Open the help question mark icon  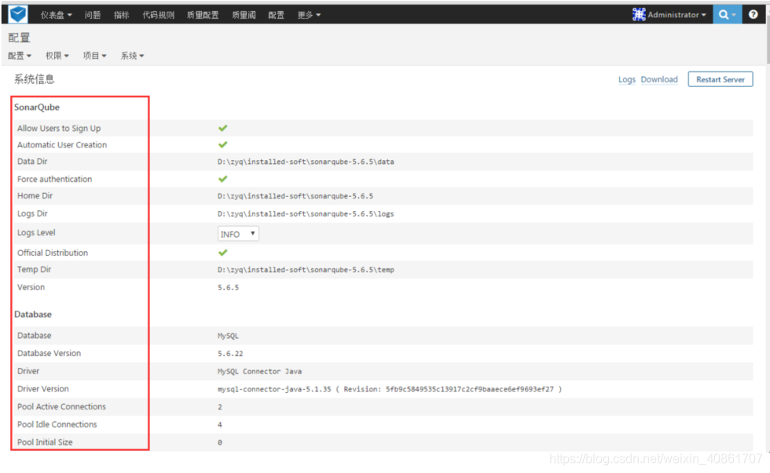pos(753,14)
